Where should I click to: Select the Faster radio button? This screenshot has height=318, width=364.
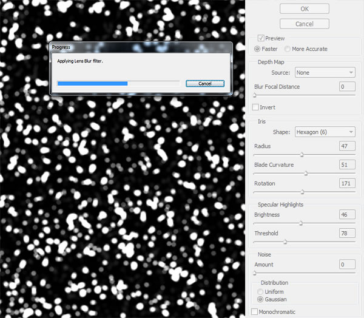coord(257,49)
